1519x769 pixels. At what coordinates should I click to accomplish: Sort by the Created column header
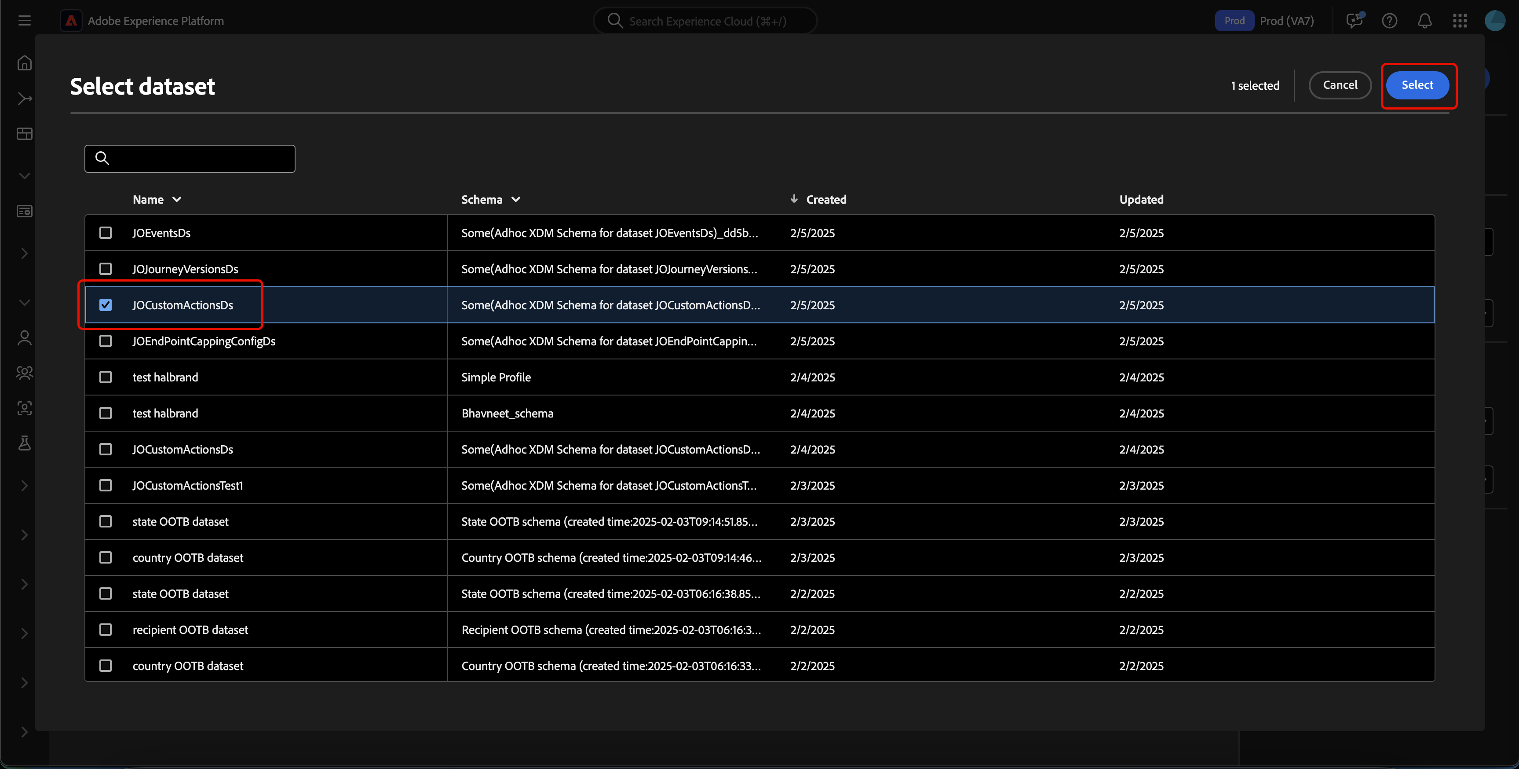825,199
